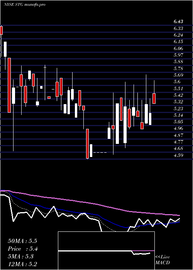Click the 5.05 price axis label
This screenshot has height=270, width=193.
click(x=178, y=122)
